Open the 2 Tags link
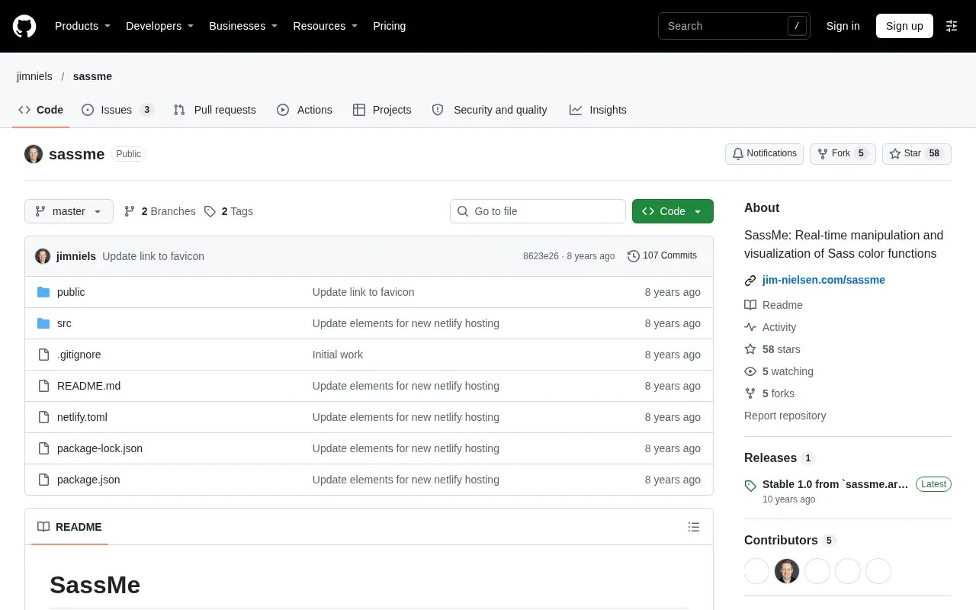This screenshot has height=610, width=976. (229, 211)
